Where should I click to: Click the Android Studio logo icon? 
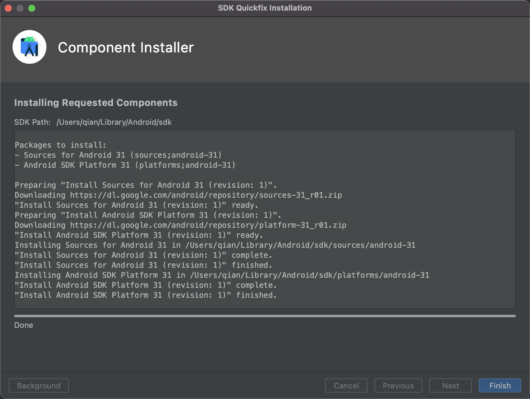29,47
